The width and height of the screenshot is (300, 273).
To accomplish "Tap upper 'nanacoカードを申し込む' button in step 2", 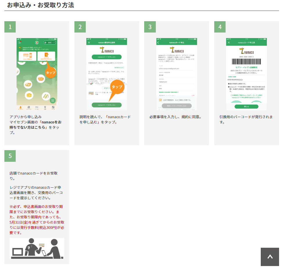I will 107,57.
